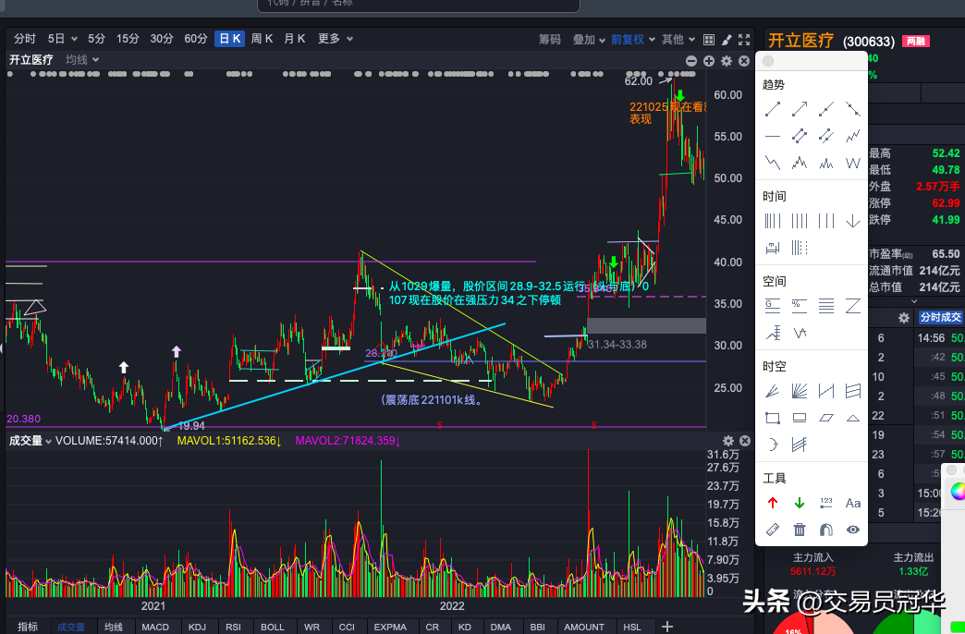Open the 前复权 adjustment dropdown
965x634 pixels.
tap(632, 40)
